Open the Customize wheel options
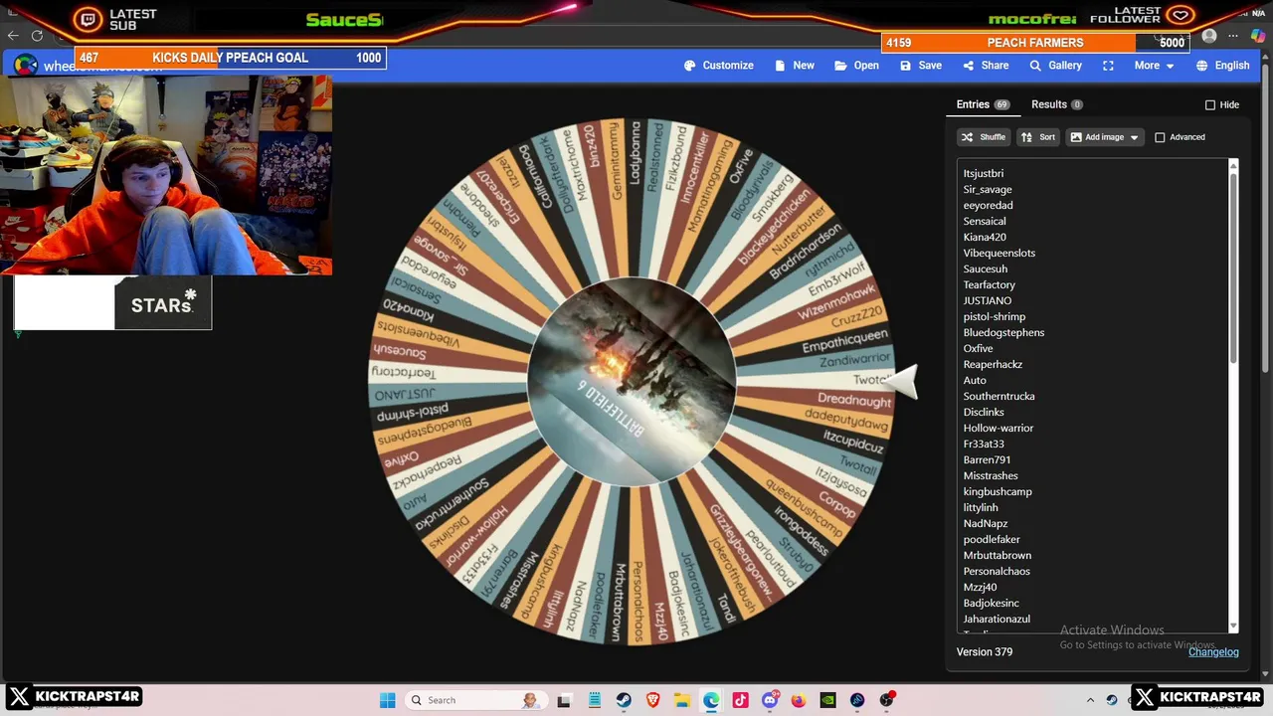 click(719, 66)
